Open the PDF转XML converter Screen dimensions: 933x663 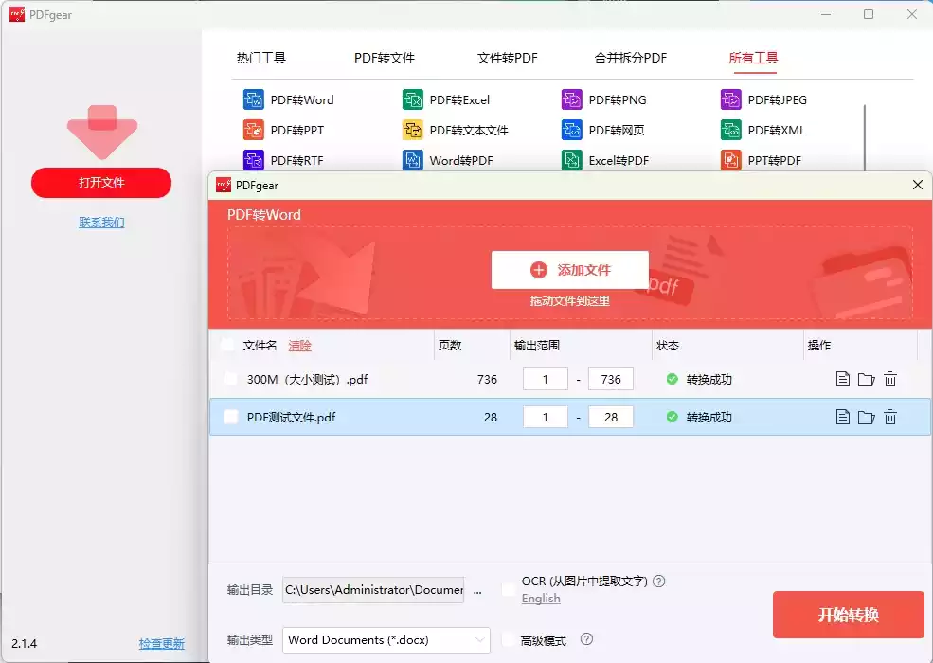click(730, 130)
